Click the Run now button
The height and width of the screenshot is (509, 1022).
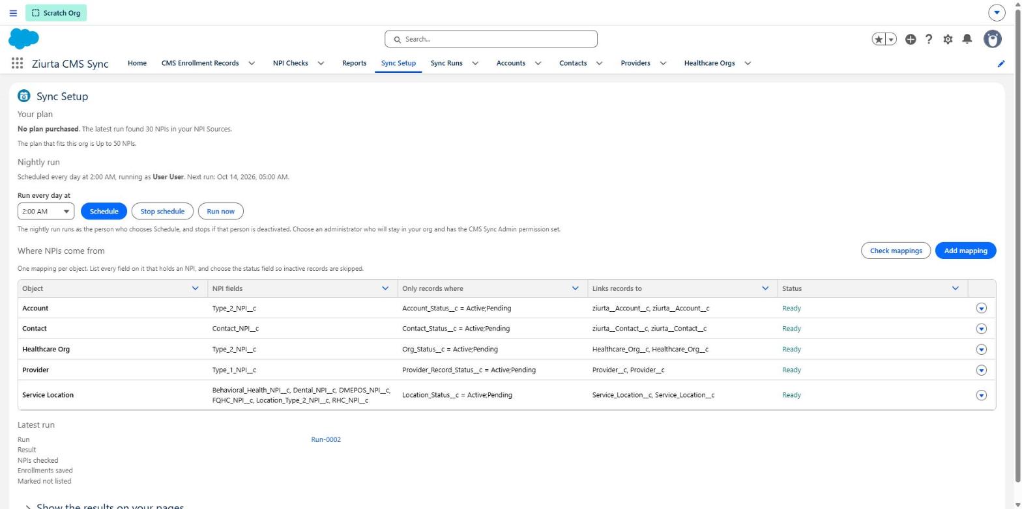pos(220,212)
